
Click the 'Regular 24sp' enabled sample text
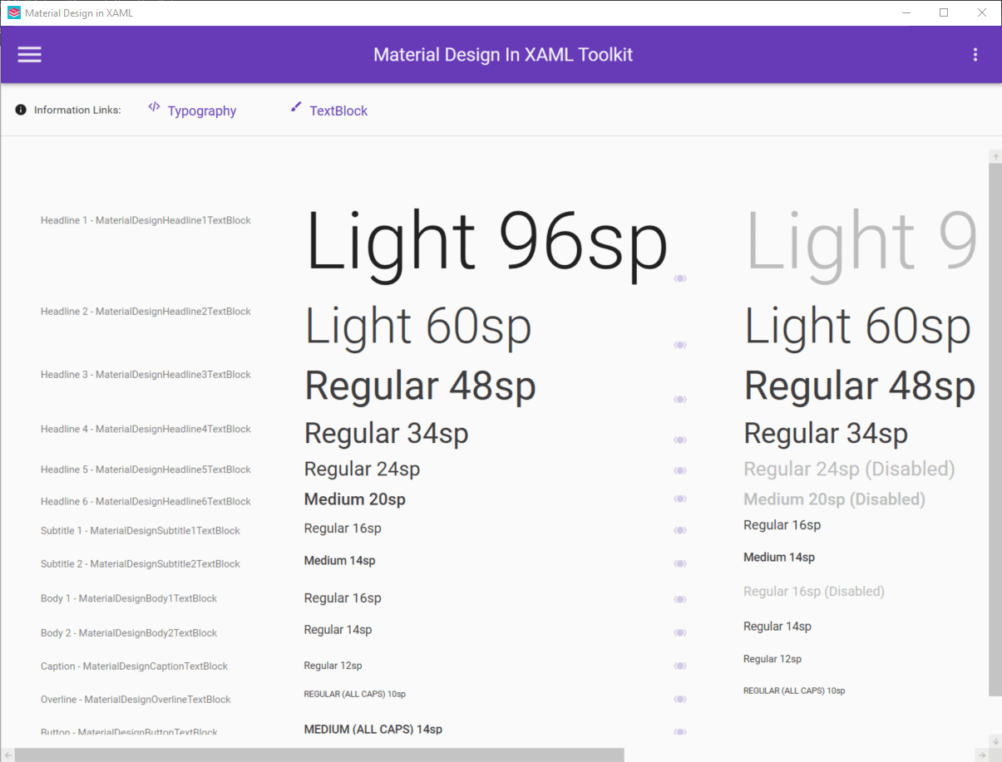362,469
